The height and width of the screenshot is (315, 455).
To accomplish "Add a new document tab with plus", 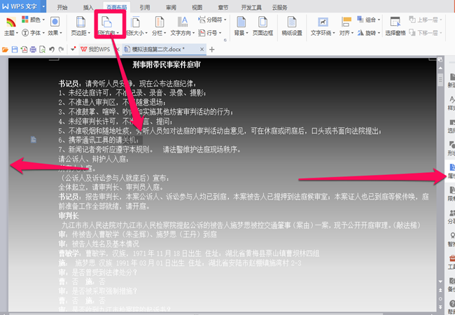I will (x=212, y=50).
